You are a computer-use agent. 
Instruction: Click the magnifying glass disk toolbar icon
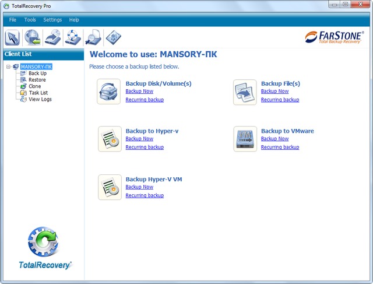[93, 37]
